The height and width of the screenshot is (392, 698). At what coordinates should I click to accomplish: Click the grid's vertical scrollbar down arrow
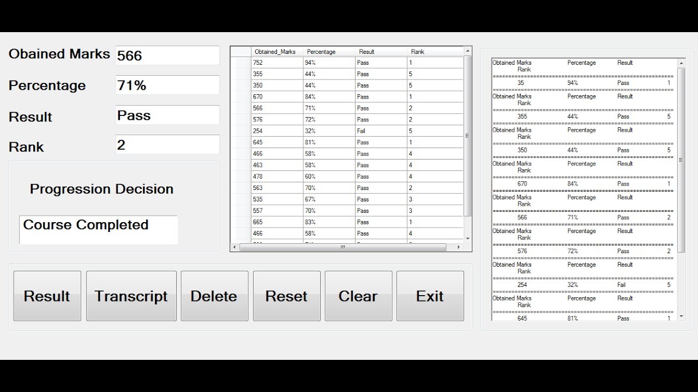pos(467,238)
